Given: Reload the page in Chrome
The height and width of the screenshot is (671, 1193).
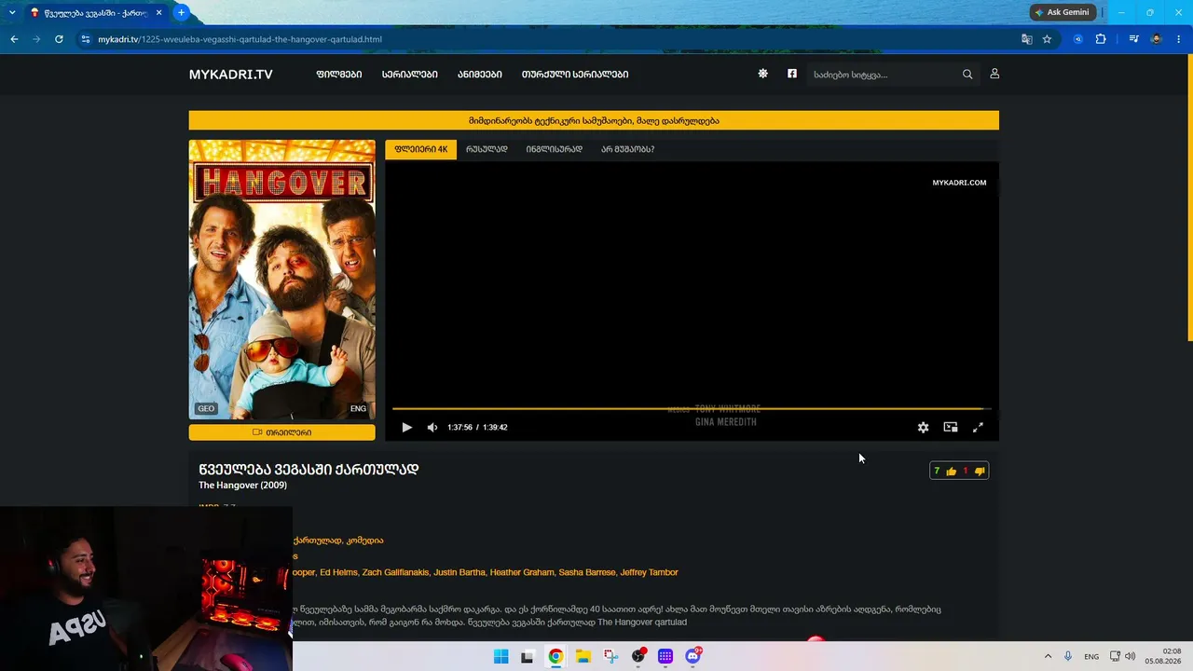Looking at the screenshot, I should (x=59, y=39).
